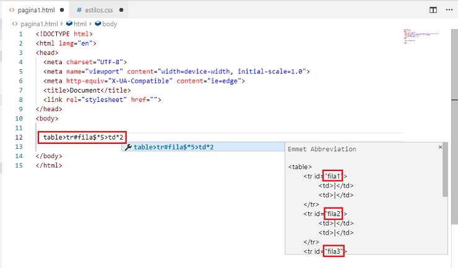Click the html breadcrumb item
Screen dimensions: 458x268
[x=80, y=24]
